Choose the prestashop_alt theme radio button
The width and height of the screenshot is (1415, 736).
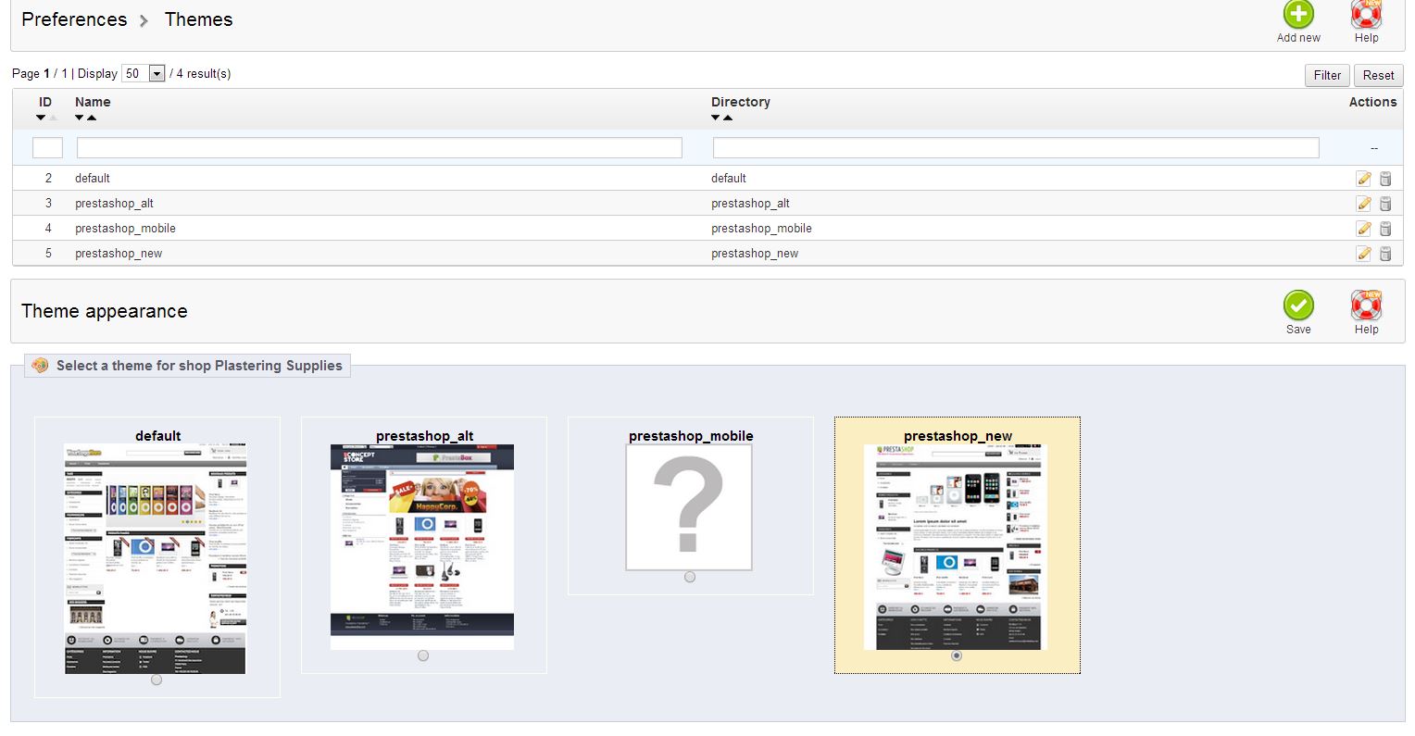coord(423,655)
